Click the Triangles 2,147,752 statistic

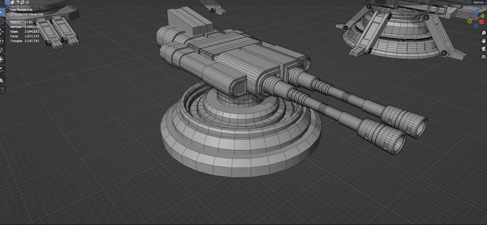point(24,41)
